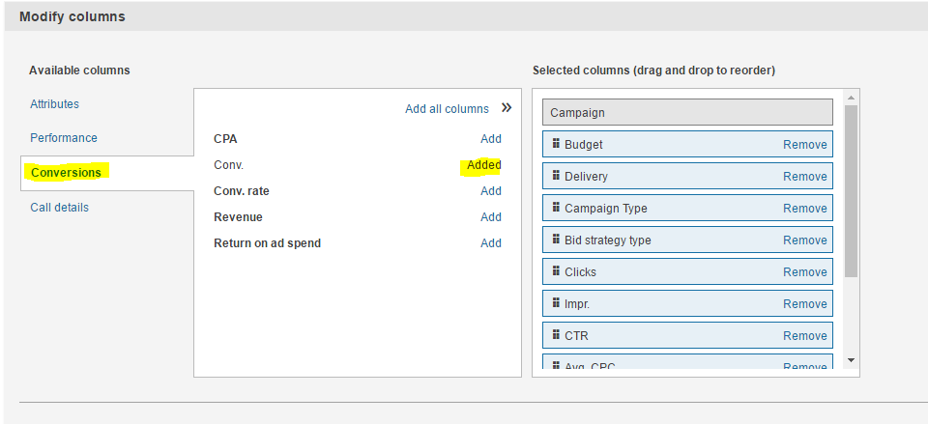Click the Selected columns scrollbar thumb
Image resolution: width=928 pixels, height=424 pixels.
click(x=851, y=191)
